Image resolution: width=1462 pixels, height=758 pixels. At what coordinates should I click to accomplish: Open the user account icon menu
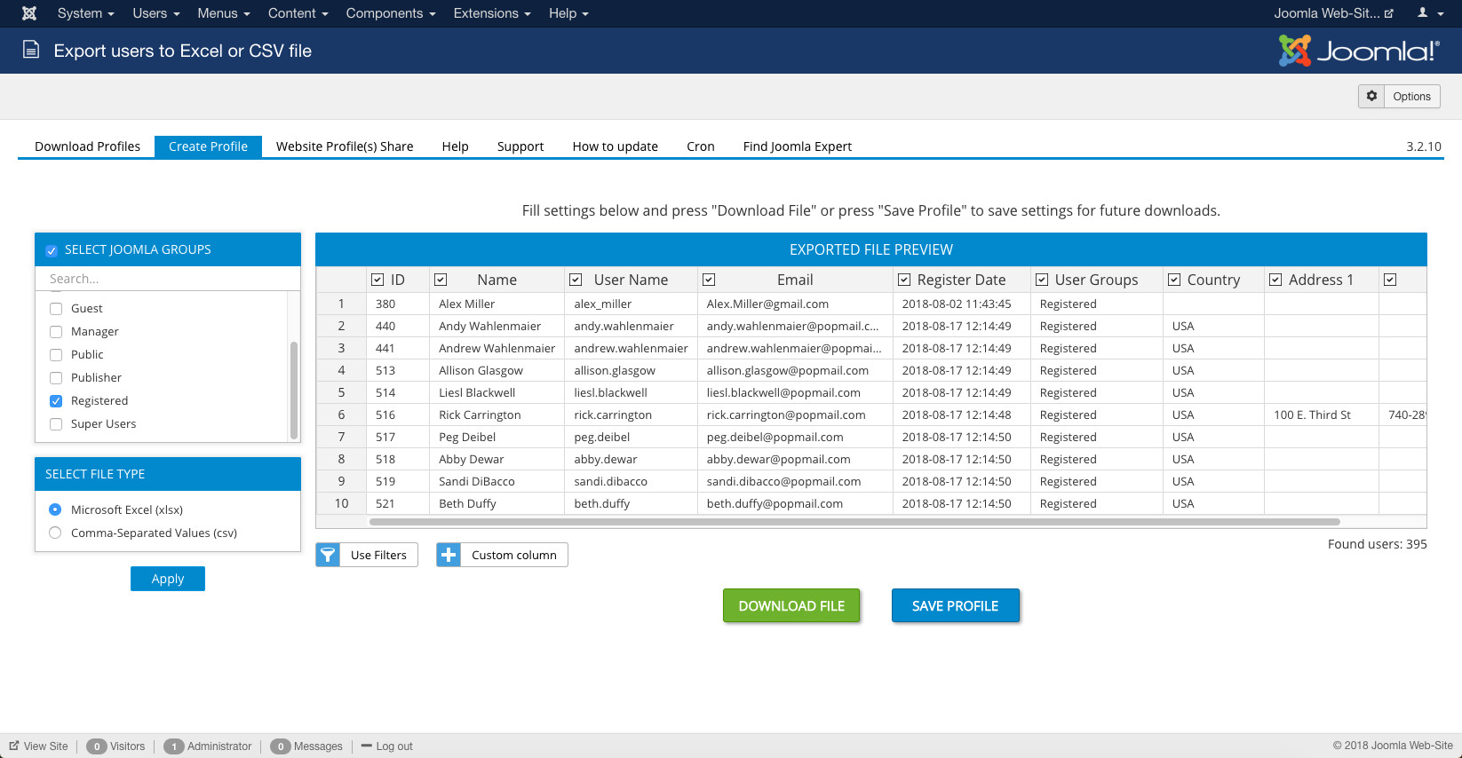1426,13
